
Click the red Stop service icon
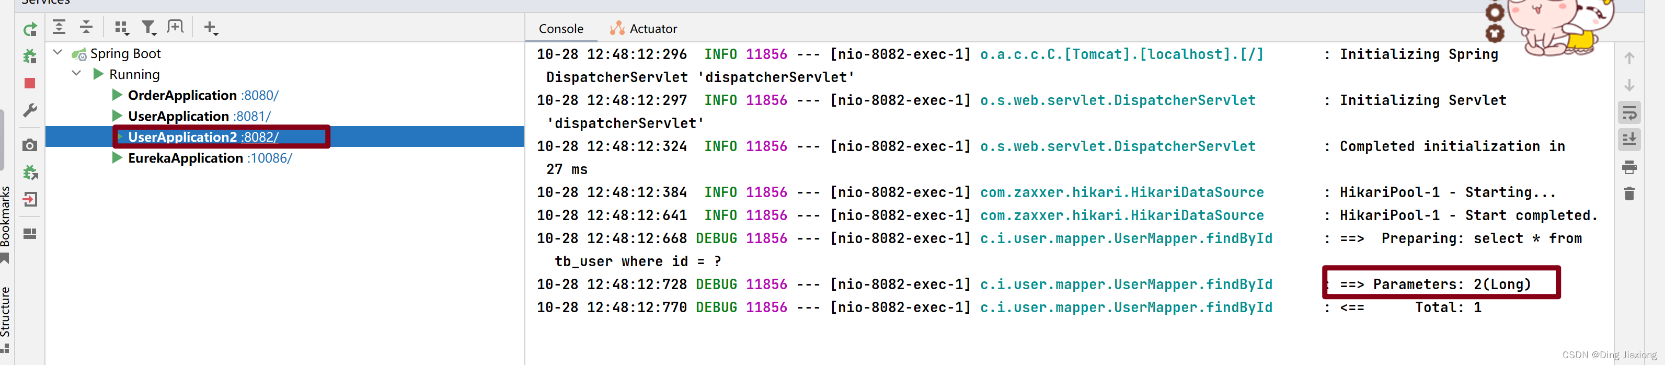click(x=30, y=83)
